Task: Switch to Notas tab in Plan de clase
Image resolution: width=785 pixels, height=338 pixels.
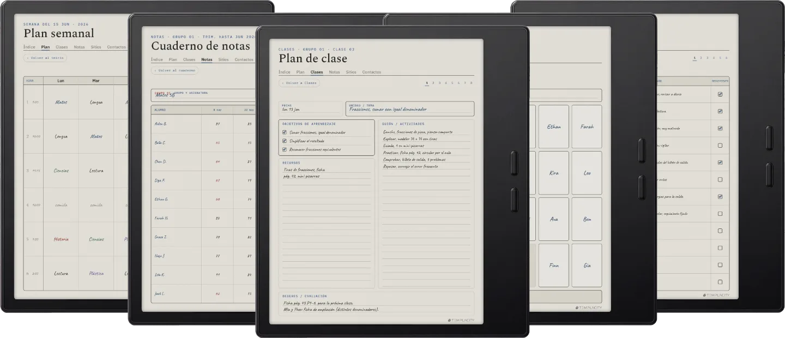Action: click(x=334, y=72)
